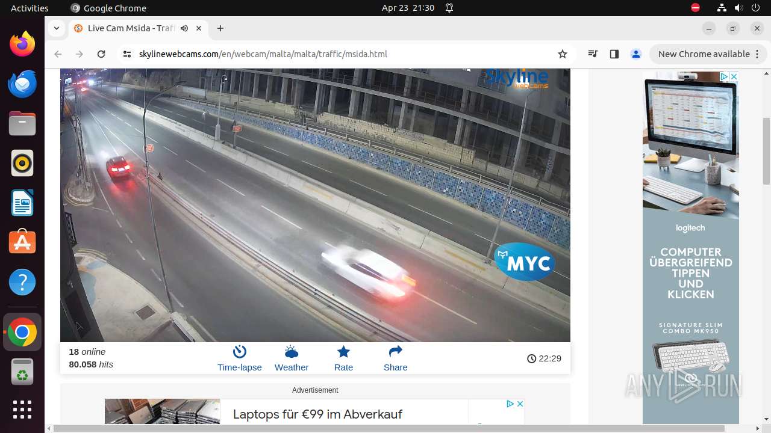Image resolution: width=771 pixels, height=433 pixels.
Task: Click the Google Chrome dock icon
Action: (x=22, y=332)
